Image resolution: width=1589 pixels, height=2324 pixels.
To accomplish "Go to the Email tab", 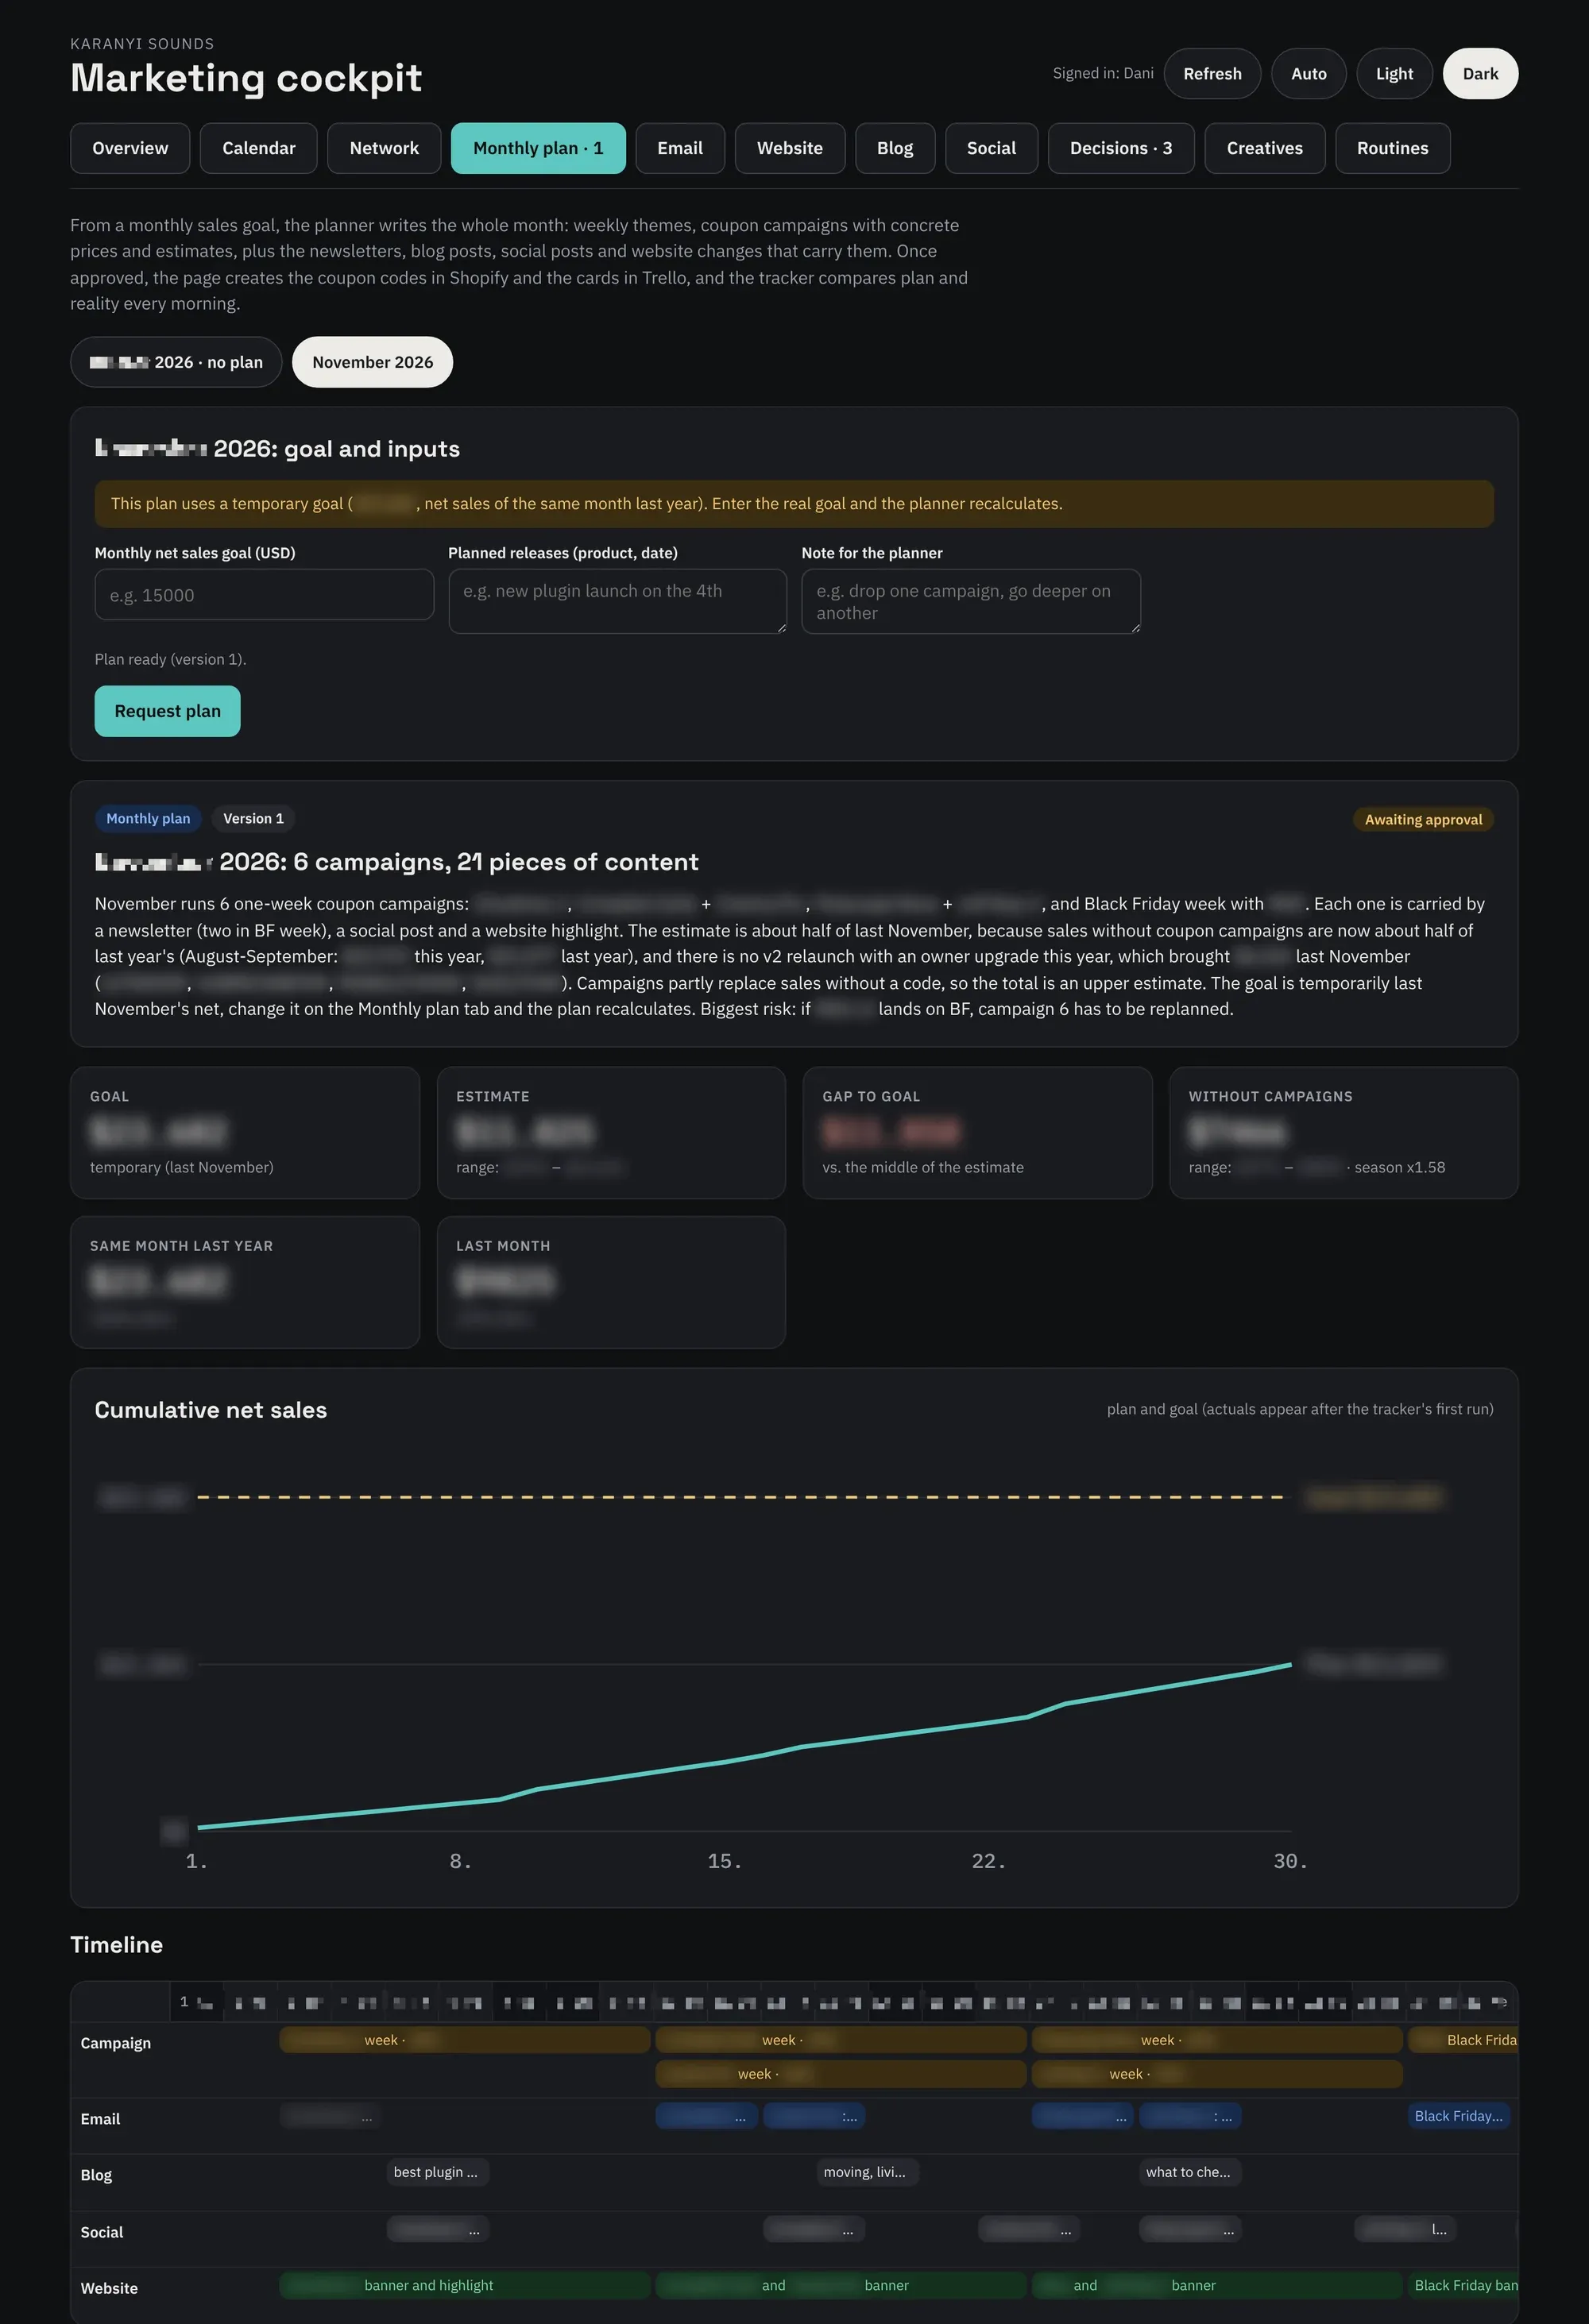I will tap(680, 148).
